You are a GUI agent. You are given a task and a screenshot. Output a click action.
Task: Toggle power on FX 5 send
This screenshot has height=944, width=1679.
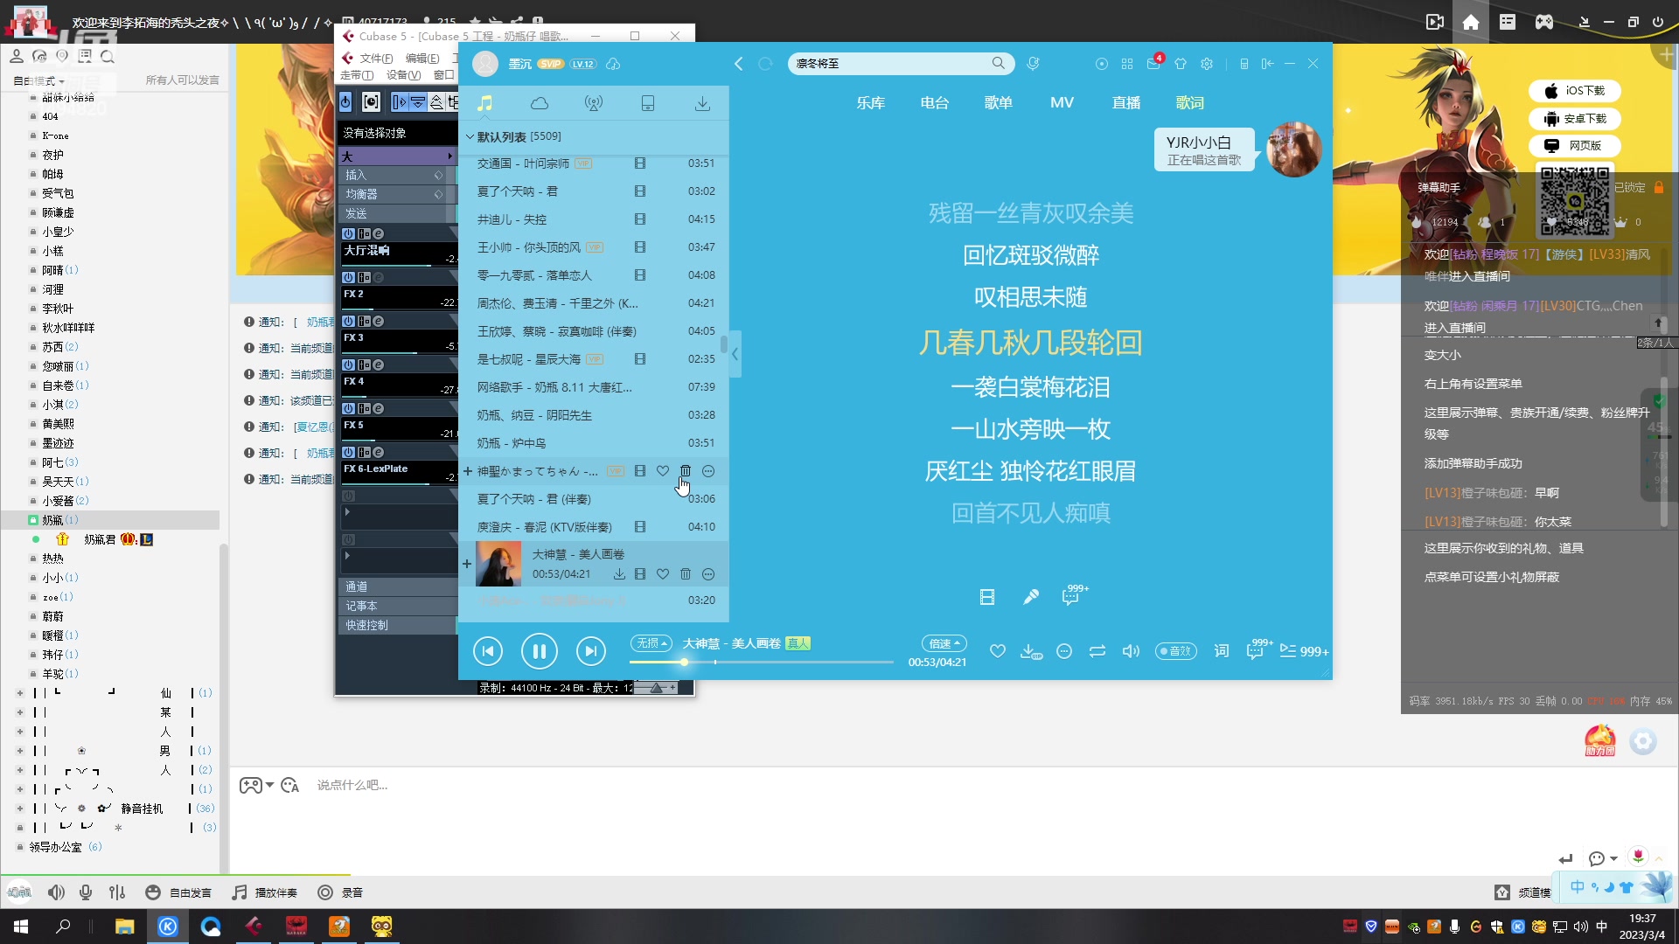click(x=348, y=409)
